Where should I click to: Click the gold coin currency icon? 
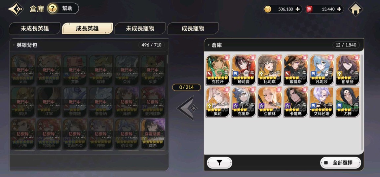click(268, 9)
